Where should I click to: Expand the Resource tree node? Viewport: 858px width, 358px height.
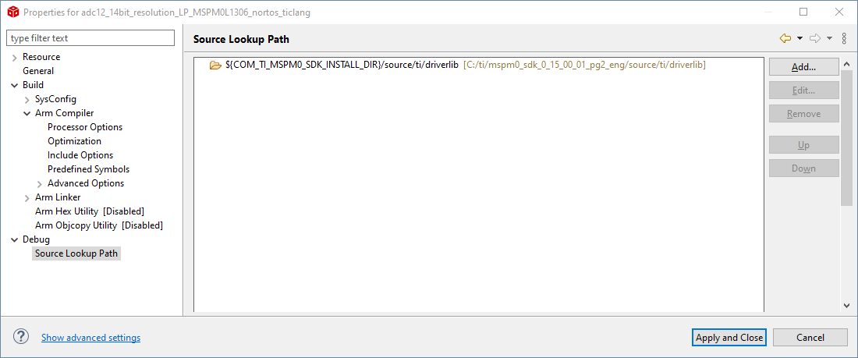point(15,57)
